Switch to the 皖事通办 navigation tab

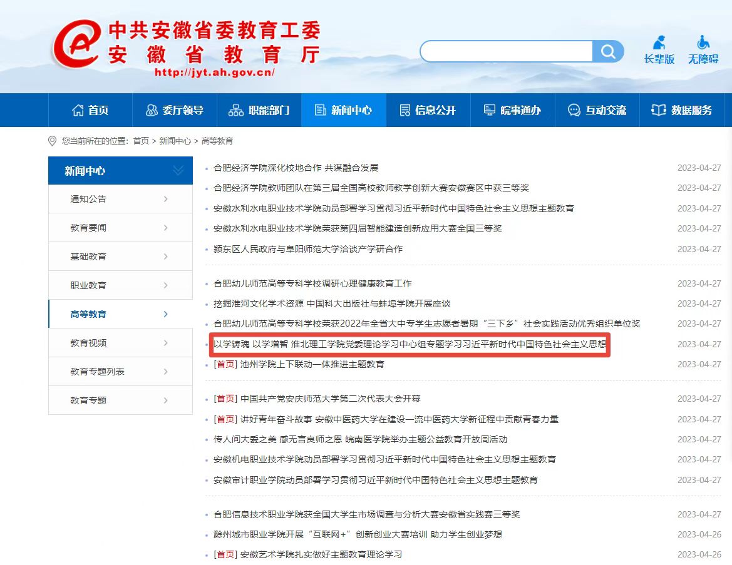point(512,110)
